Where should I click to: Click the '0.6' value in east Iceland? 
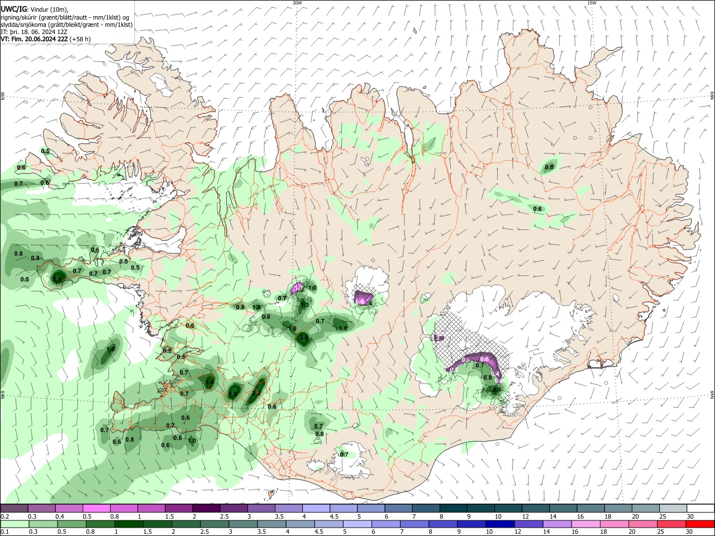click(x=537, y=209)
